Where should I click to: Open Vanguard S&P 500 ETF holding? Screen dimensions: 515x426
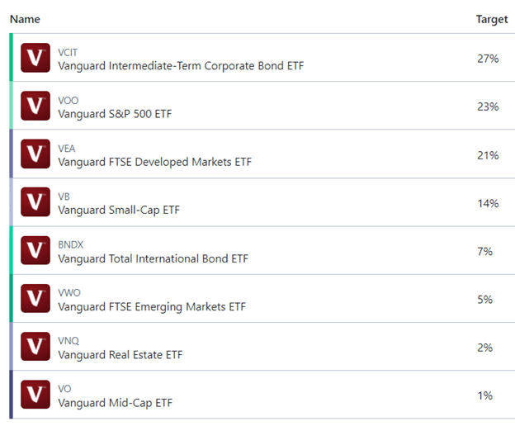pyautogui.click(x=115, y=114)
